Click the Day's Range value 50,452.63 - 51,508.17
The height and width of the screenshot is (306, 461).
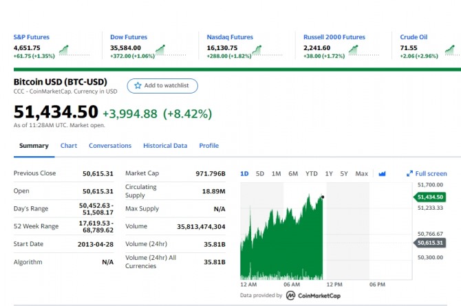(x=96, y=209)
